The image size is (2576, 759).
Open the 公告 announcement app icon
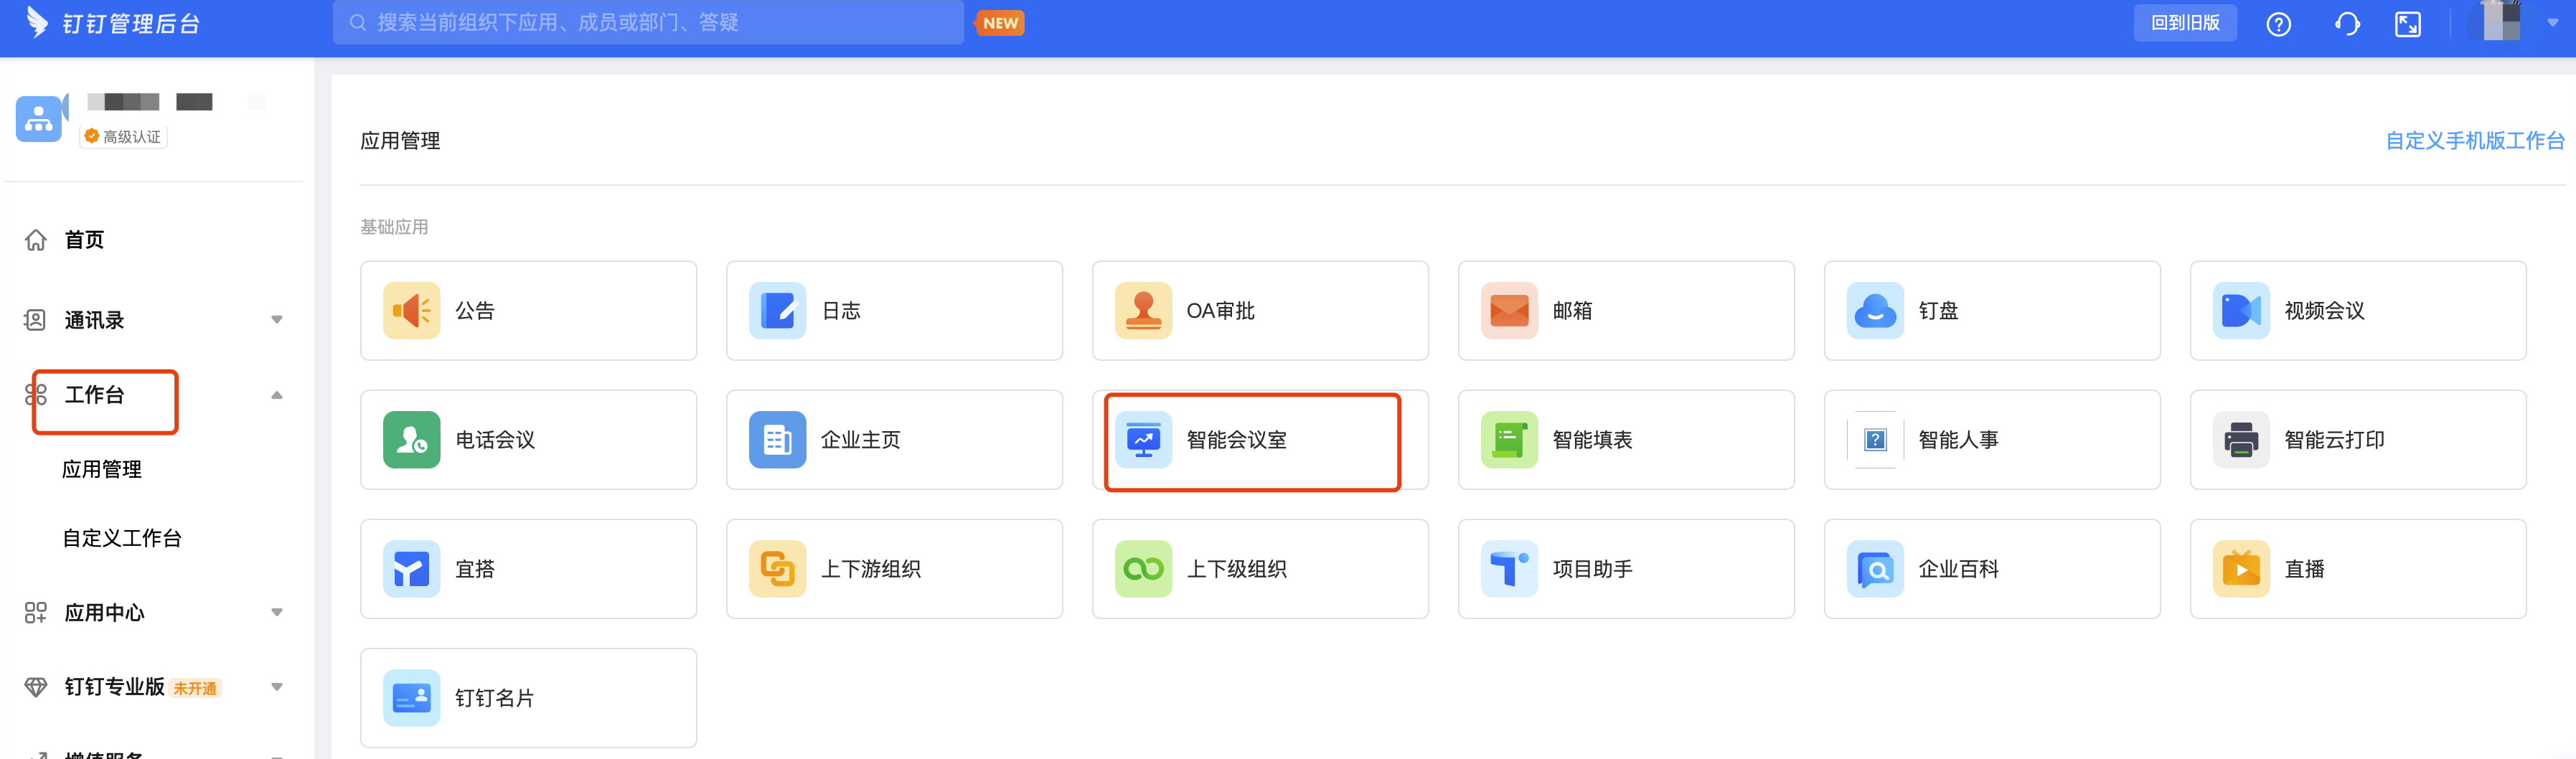click(411, 311)
